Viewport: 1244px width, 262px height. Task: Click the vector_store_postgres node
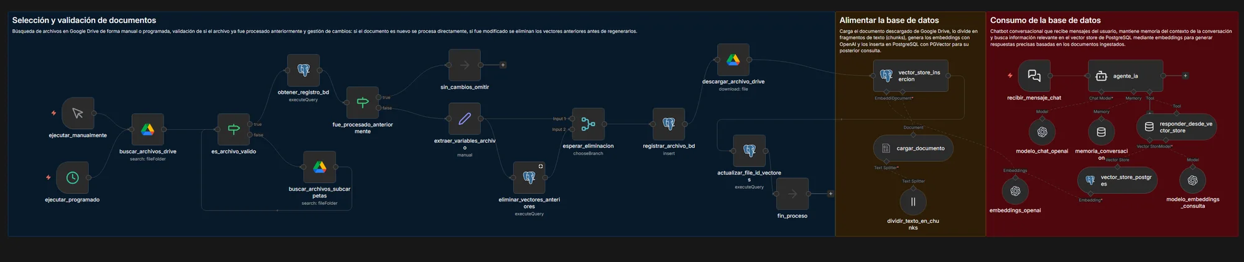pyautogui.click(x=1118, y=180)
